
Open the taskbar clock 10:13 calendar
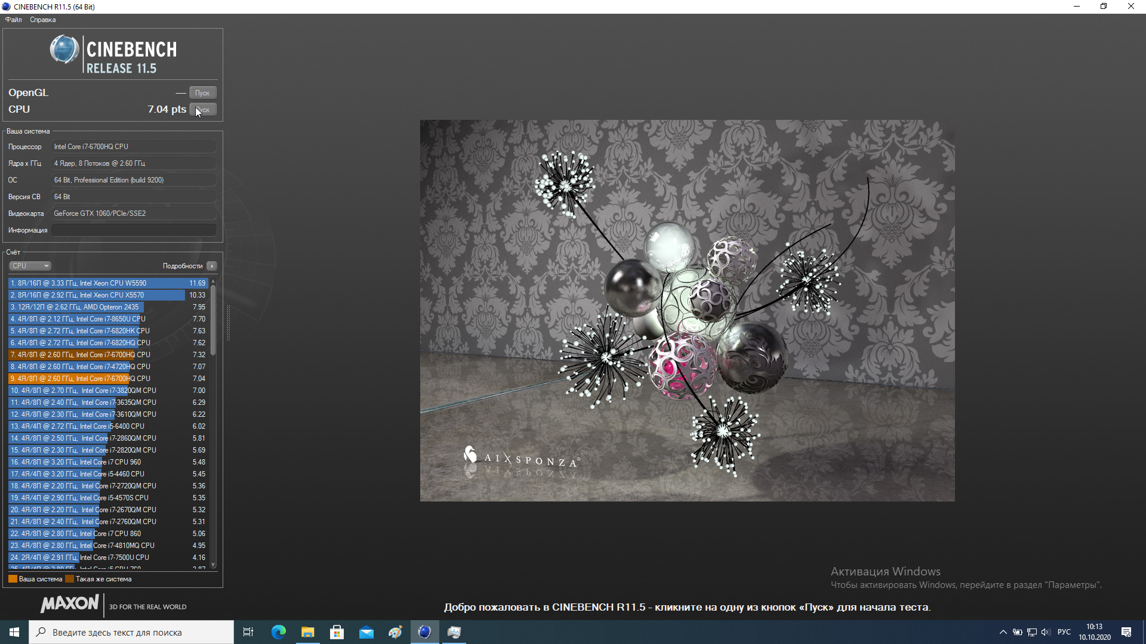tap(1095, 632)
